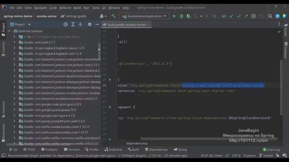The height and width of the screenshot is (162, 289).
Task: Open the Build menu
Action: tap(77, 8)
